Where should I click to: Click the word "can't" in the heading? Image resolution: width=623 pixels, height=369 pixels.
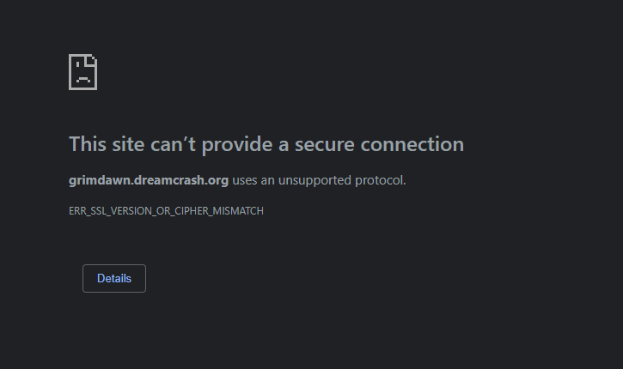[174, 144]
